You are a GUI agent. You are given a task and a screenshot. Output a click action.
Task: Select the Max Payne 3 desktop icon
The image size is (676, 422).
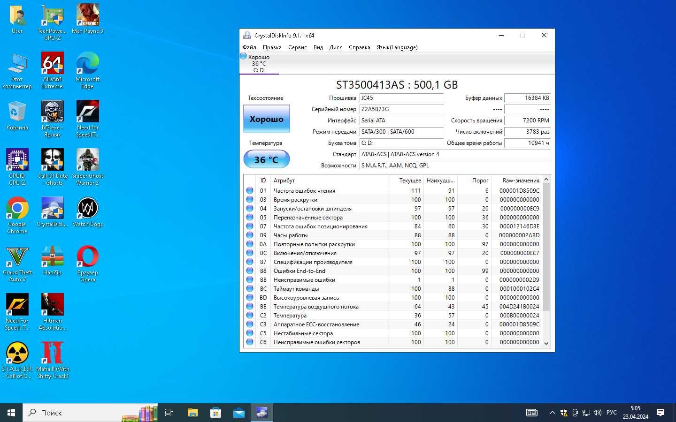pos(87,20)
